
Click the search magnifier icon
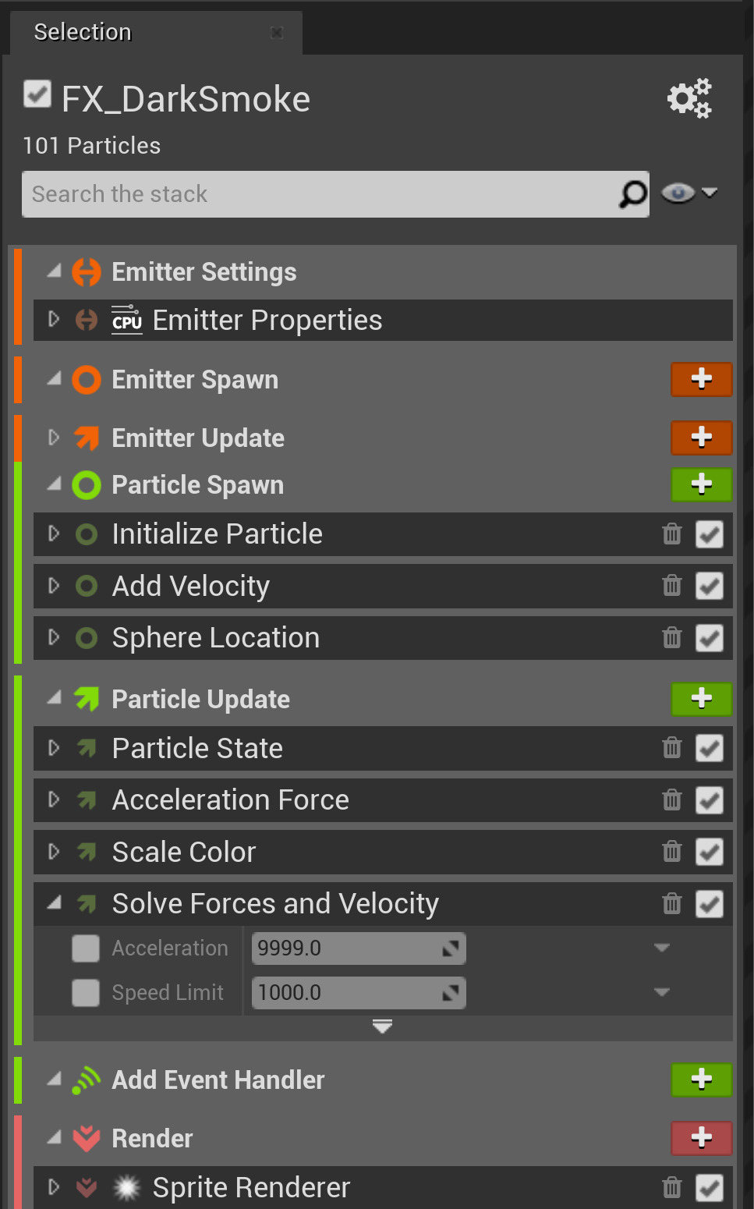pyautogui.click(x=632, y=194)
